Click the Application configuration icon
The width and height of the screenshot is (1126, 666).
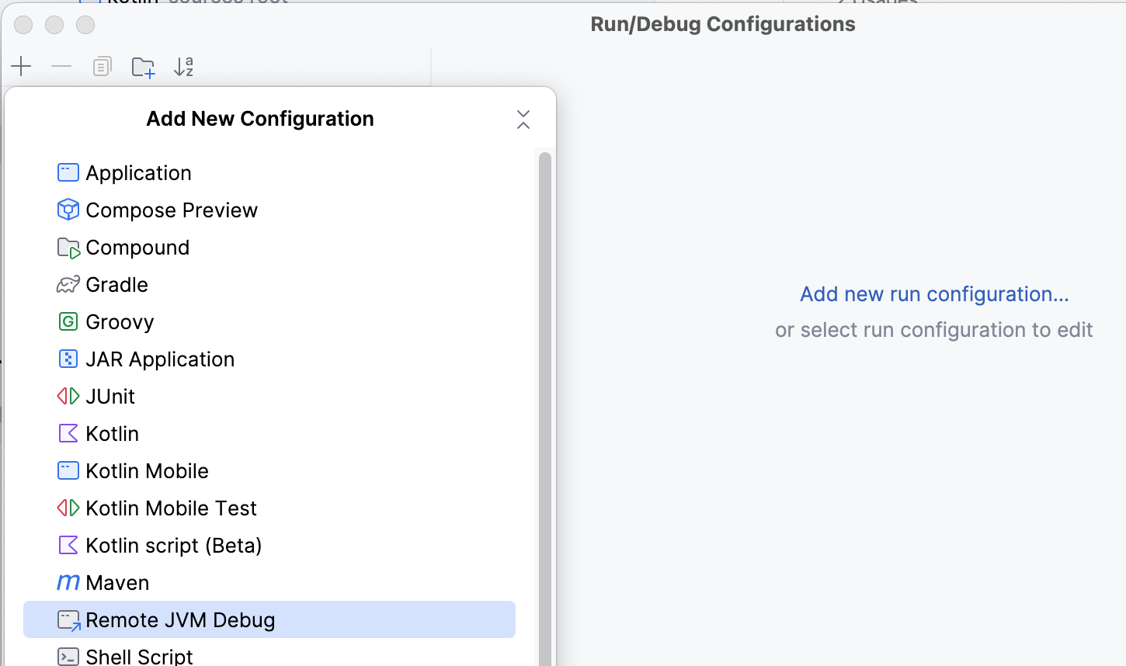(x=68, y=172)
